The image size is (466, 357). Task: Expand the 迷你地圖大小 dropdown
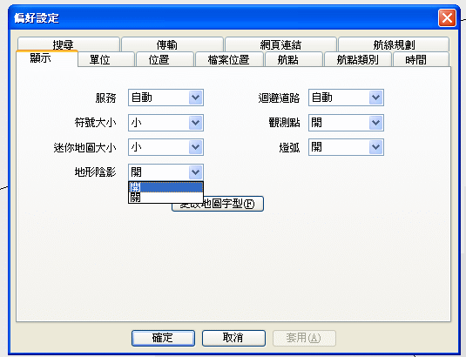coord(196,147)
